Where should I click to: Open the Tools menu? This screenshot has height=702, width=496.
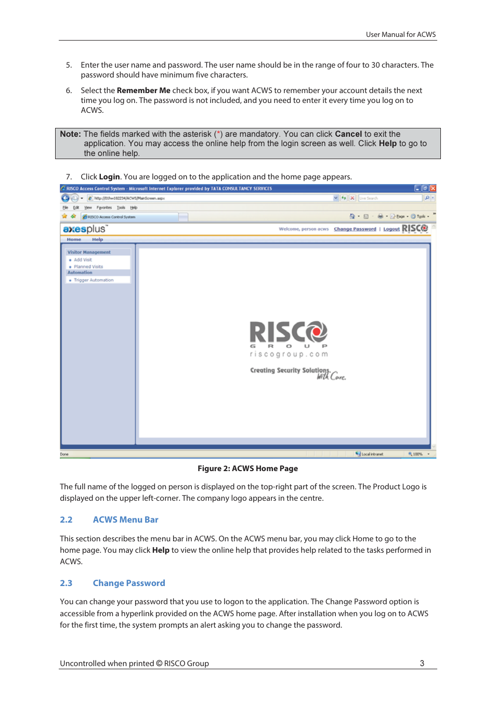[121, 207]
